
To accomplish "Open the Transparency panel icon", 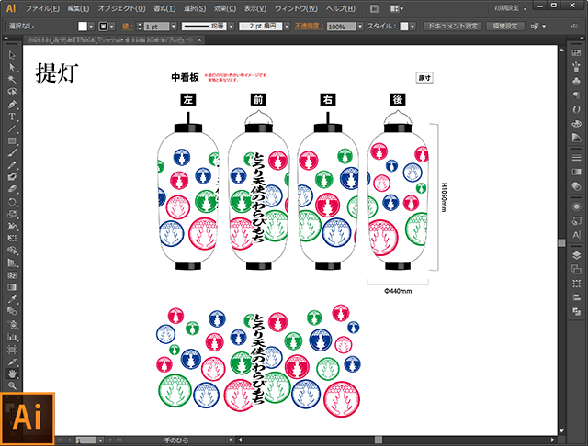I will pyautogui.click(x=576, y=186).
